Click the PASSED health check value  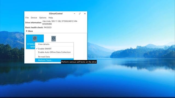48,27
